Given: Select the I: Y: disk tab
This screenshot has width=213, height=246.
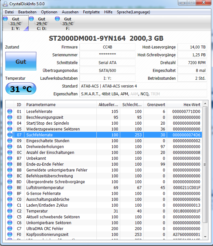Looking at the screenshot, I should point(16,23).
